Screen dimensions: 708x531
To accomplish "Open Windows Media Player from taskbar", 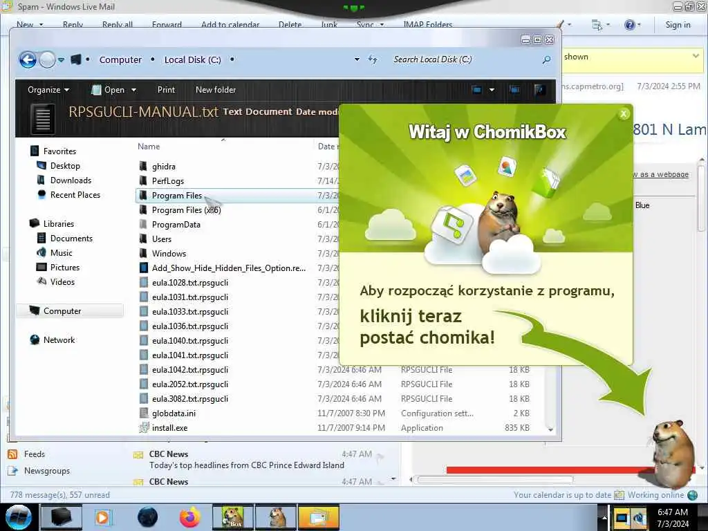I will tap(102, 517).
